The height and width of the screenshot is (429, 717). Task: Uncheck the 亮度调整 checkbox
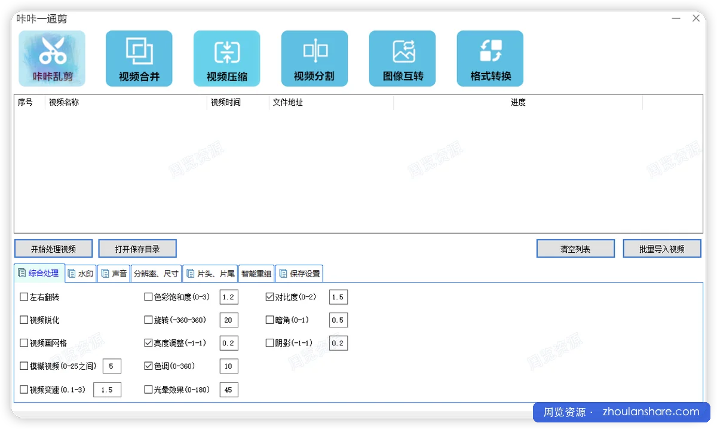[148, 343]
